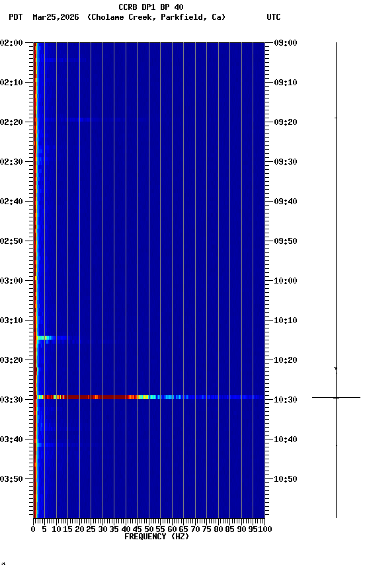The image size is (365, 571).
Task: Click the '70' frequency axis tick label
Action: click(x=195, y=529)
